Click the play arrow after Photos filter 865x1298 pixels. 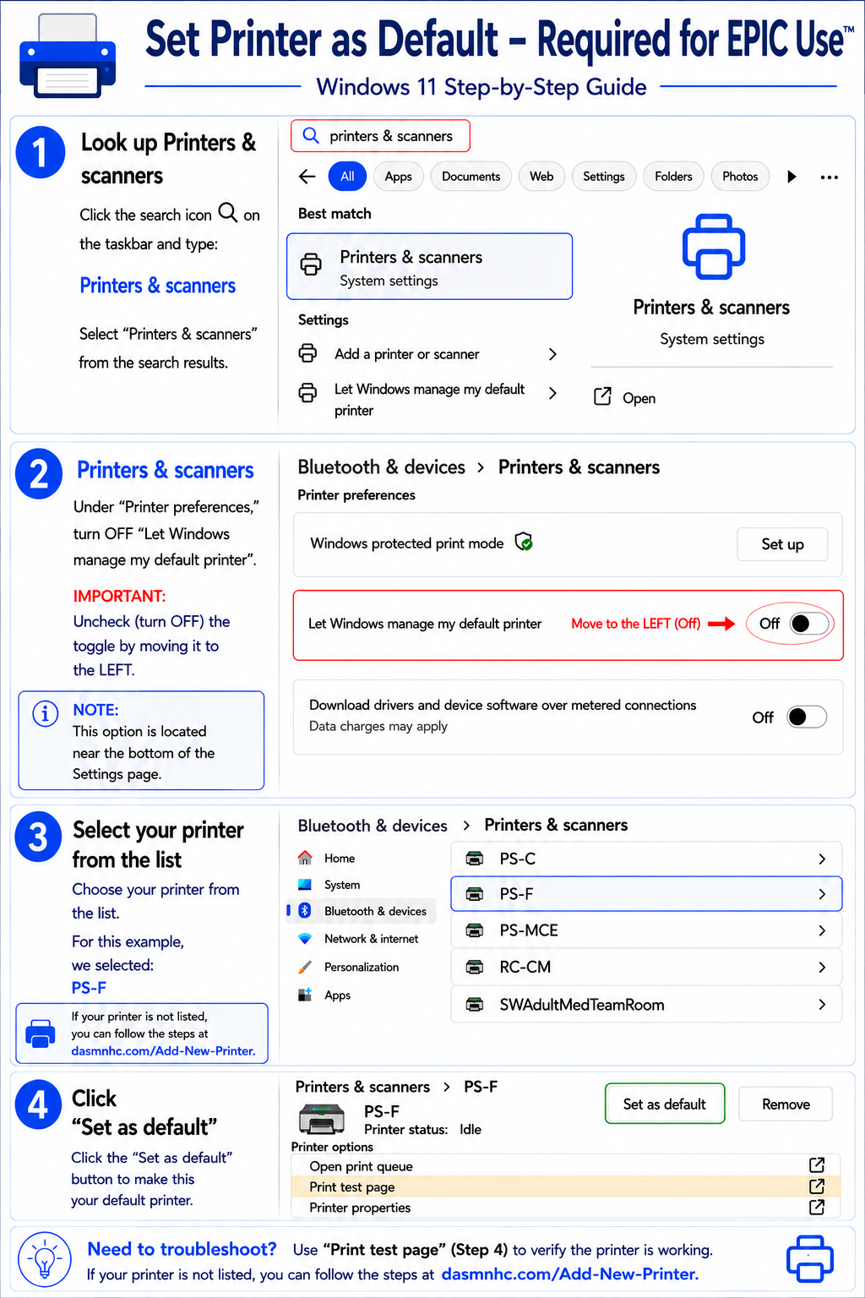point(792,177)
